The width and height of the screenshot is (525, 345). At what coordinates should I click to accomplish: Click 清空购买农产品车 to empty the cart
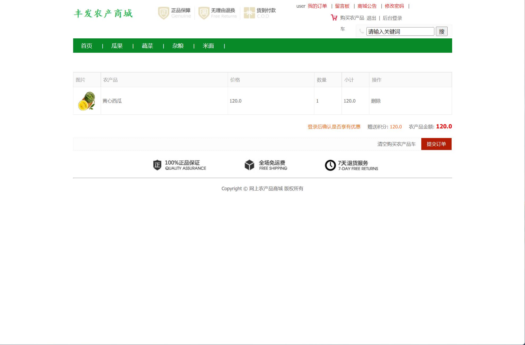396,144
